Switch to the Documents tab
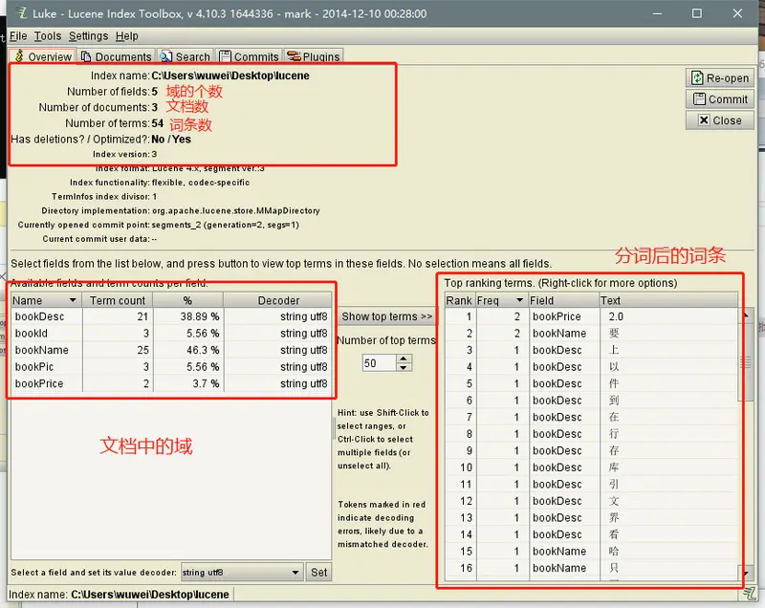This screenshot has height=608, width=765. click(x=117, y=56)
